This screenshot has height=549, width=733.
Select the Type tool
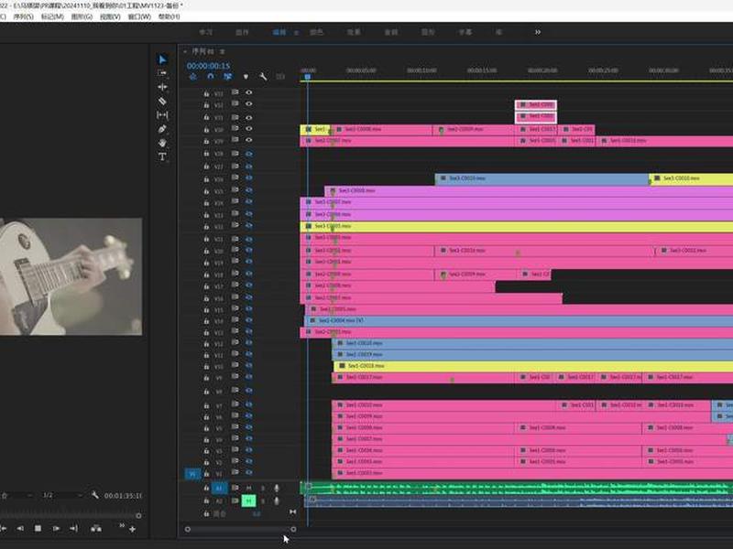[x=162, y=156]
